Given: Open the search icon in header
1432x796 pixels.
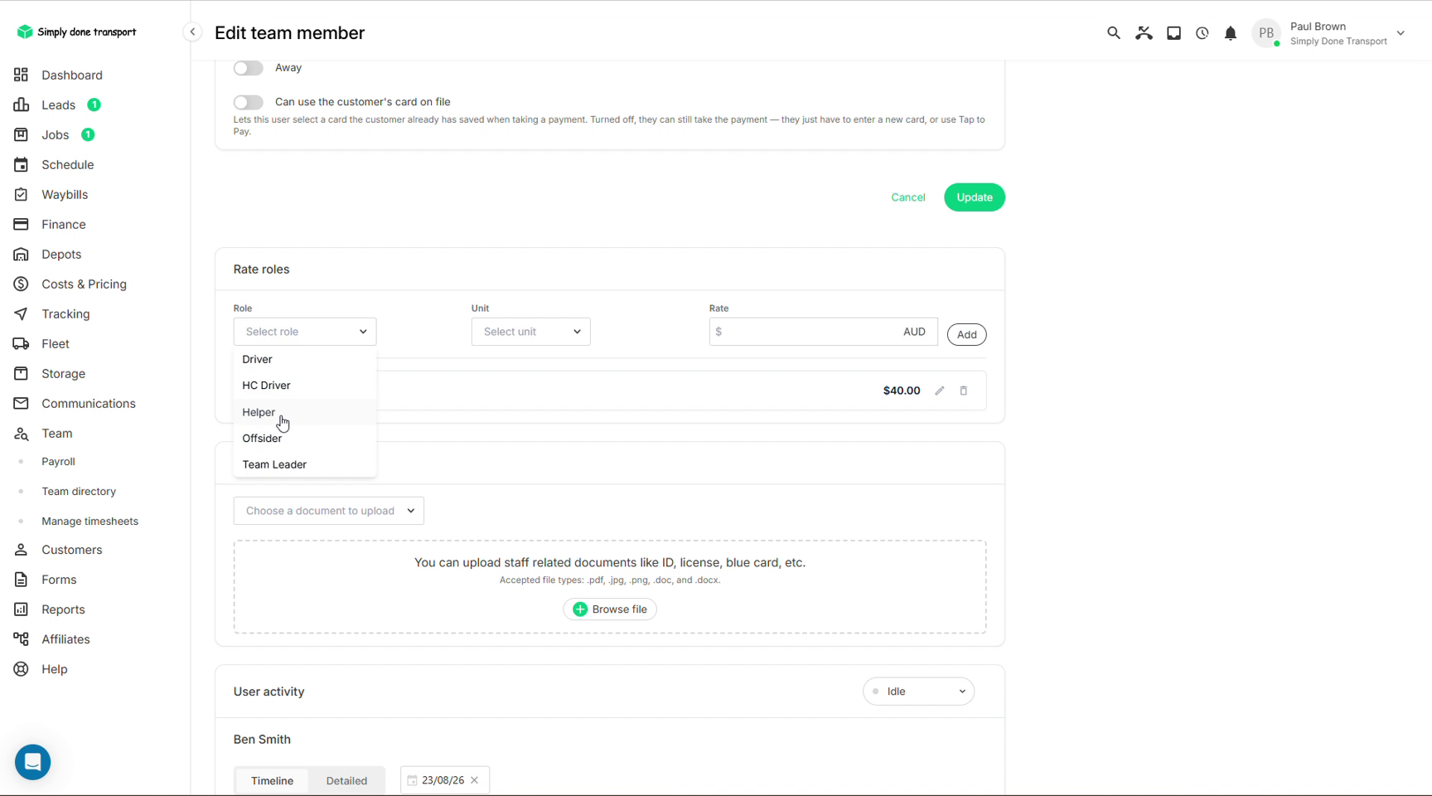Looking at the screenshot, I should tap(1113, 33).
